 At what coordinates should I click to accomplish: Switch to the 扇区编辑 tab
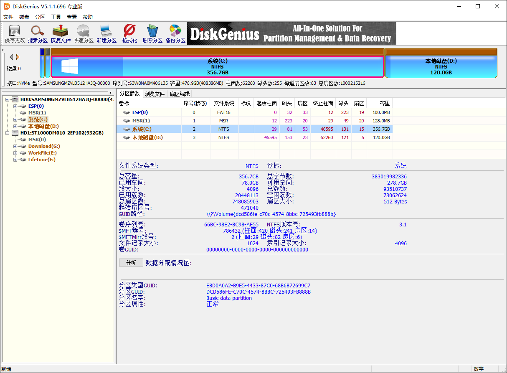click(x=180, y=94)
